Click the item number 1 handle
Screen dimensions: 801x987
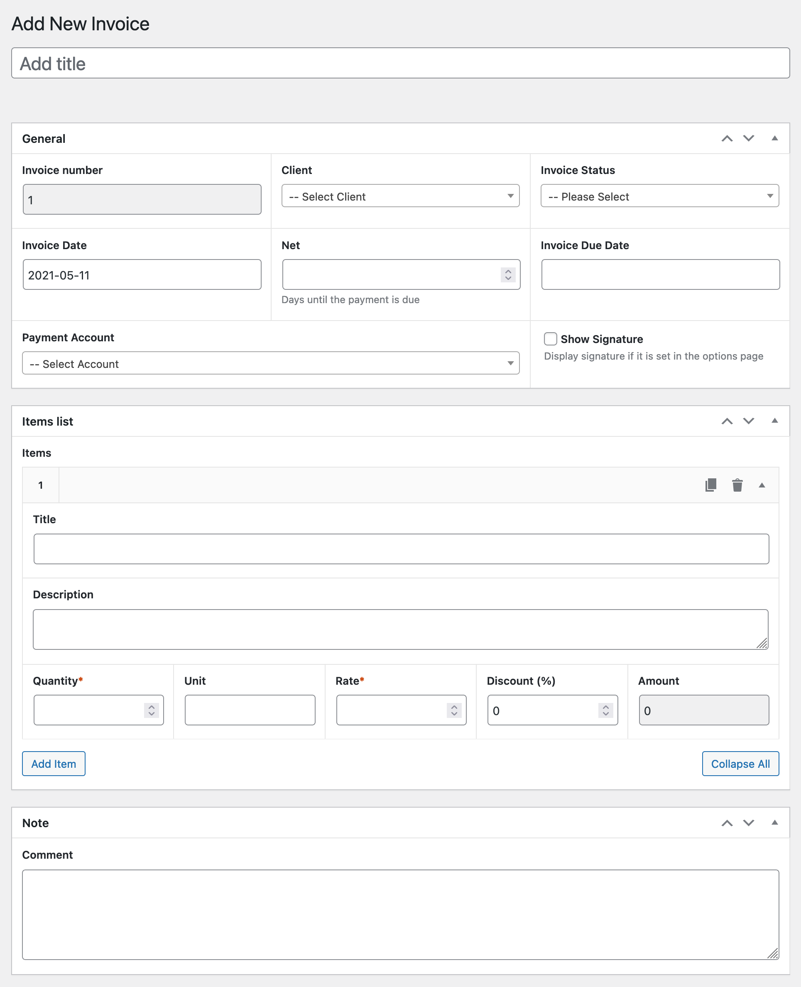[x=41, y=485]
